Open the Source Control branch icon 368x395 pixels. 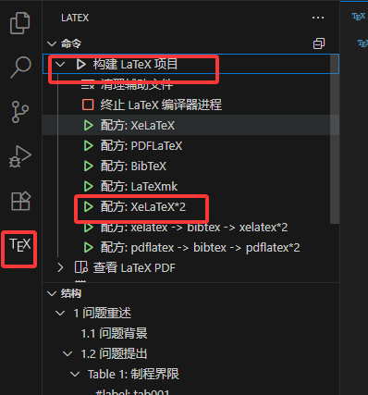tap(20, 112)
